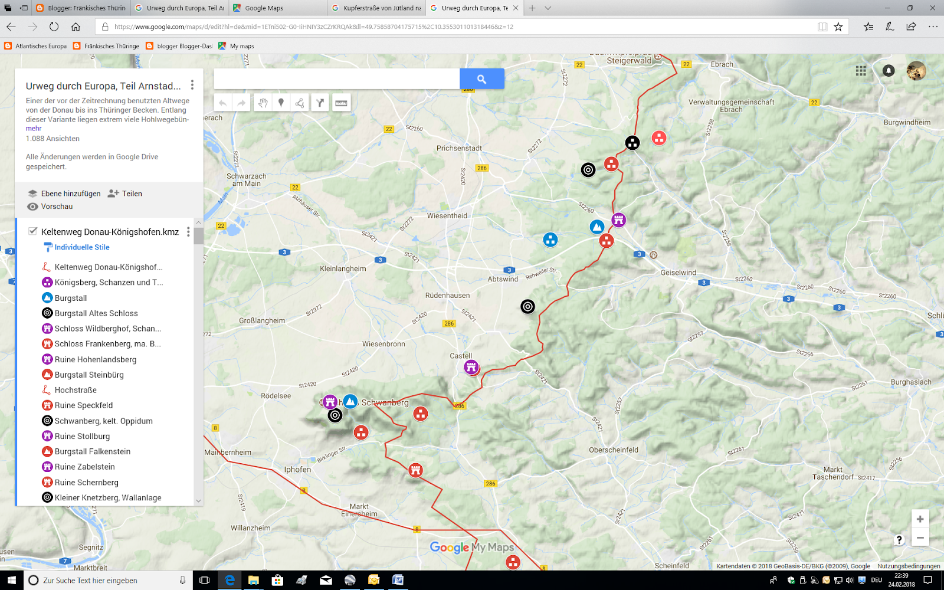Viewport: 944px width, 590px height.
Task: Open the My maps bookmark
Action: (237, 46)
